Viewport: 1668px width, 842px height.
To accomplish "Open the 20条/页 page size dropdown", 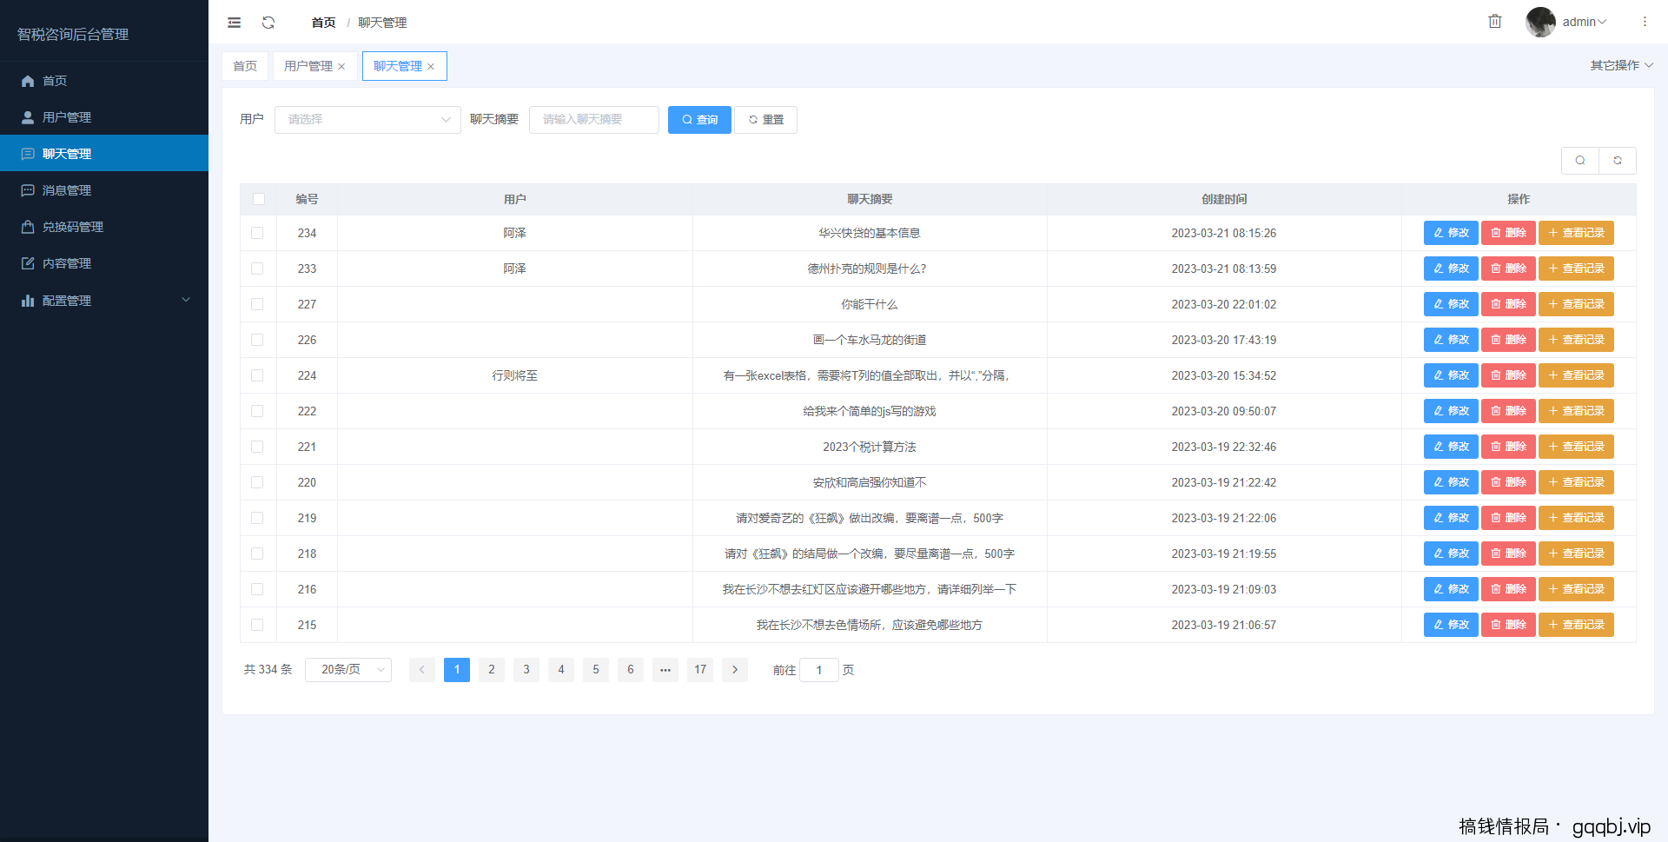I will click(x=347, y=669).
